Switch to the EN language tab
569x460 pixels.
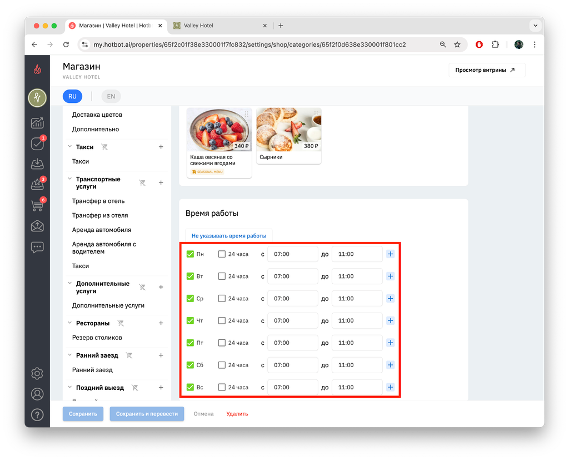[111, 96]
